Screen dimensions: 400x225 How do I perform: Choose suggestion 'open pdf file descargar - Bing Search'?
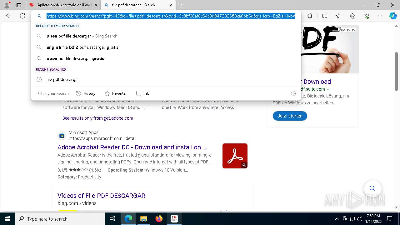point(166,36)
